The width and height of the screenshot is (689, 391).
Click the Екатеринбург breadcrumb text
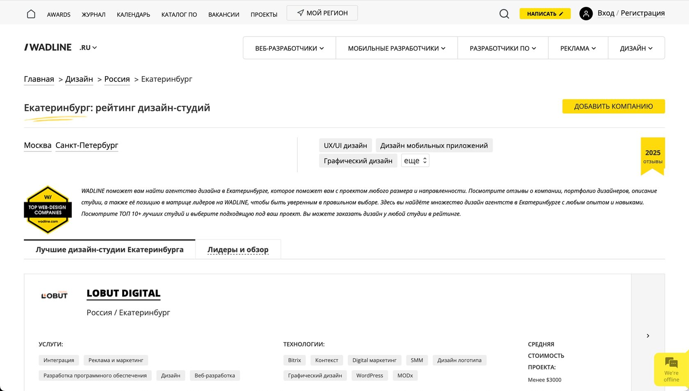pyautogui.click(x=167, y=79)
